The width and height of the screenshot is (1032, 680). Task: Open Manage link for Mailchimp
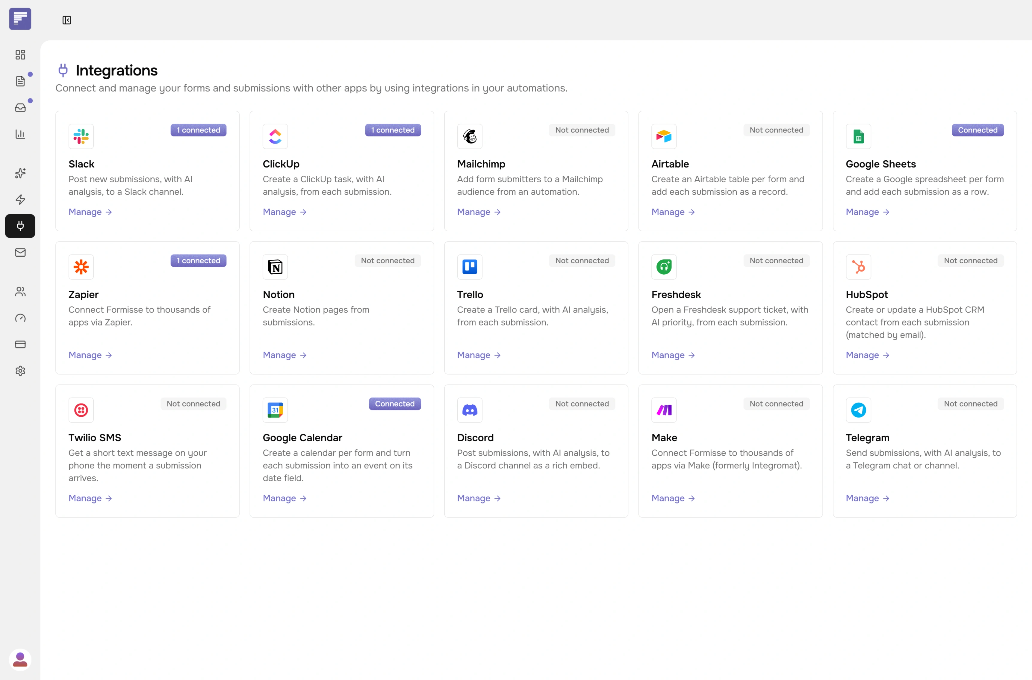479,212
